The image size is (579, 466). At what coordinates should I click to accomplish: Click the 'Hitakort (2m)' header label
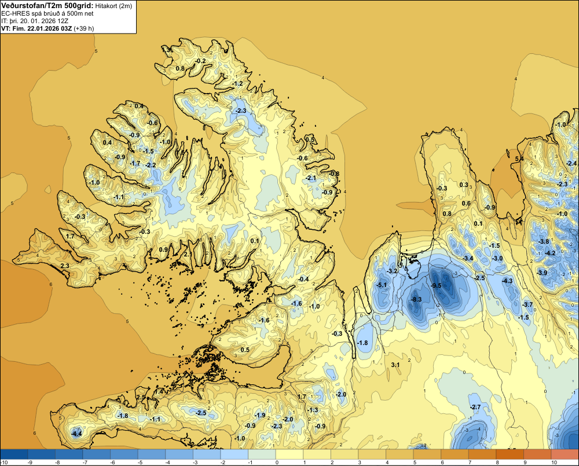click(x=113, y=6)
